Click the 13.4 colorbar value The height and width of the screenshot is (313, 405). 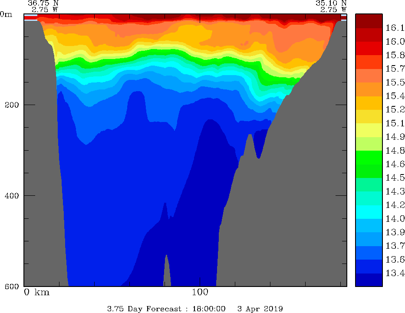tap(395, 273)
